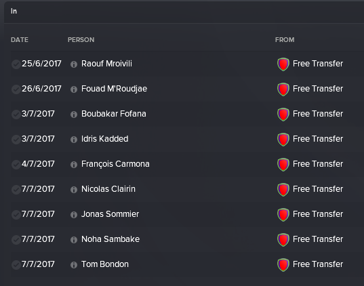Screen dimensions: 364x286
Task: Toggle checkmark for the 26/6/2017 transfer
Action: pyautogui.click(x=16, y=89)
